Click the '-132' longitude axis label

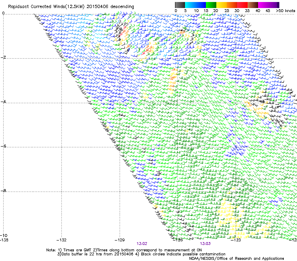(x=61, y=240)
